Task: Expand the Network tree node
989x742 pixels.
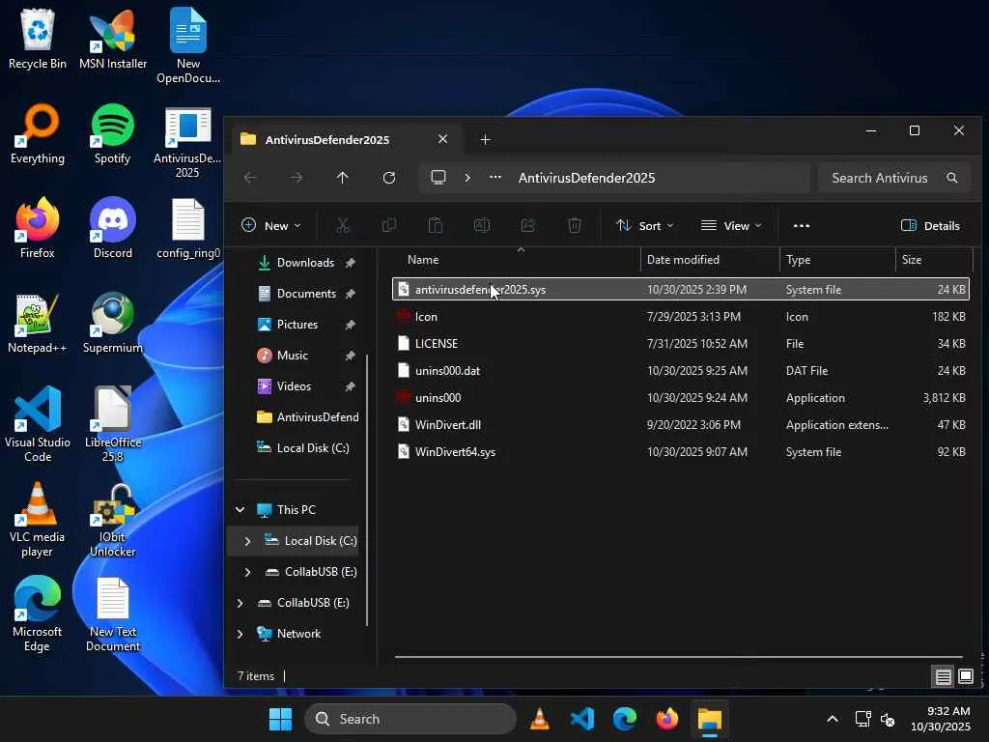Action: pos(240,634)
